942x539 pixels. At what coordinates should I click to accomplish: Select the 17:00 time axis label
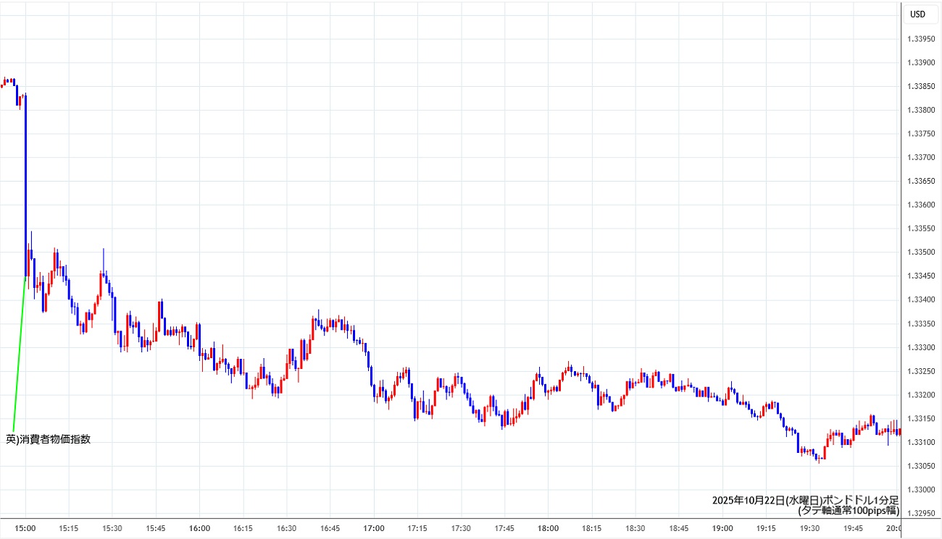[x=374, y=528]
